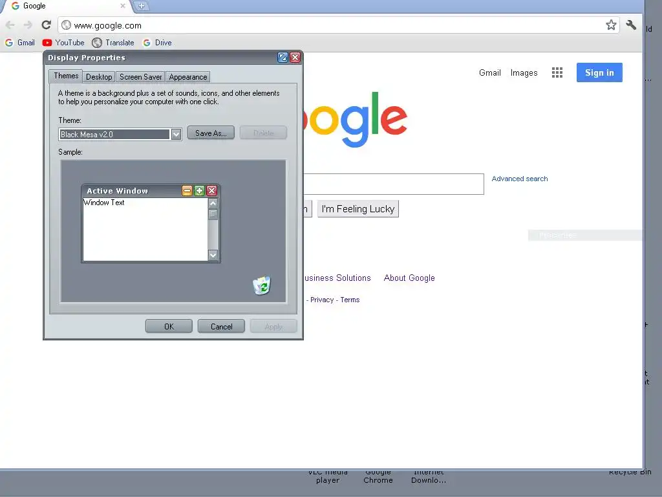Viewport: 662px width, 497px height.
Task: Open the Gmail bookmark
Action: 20,43
